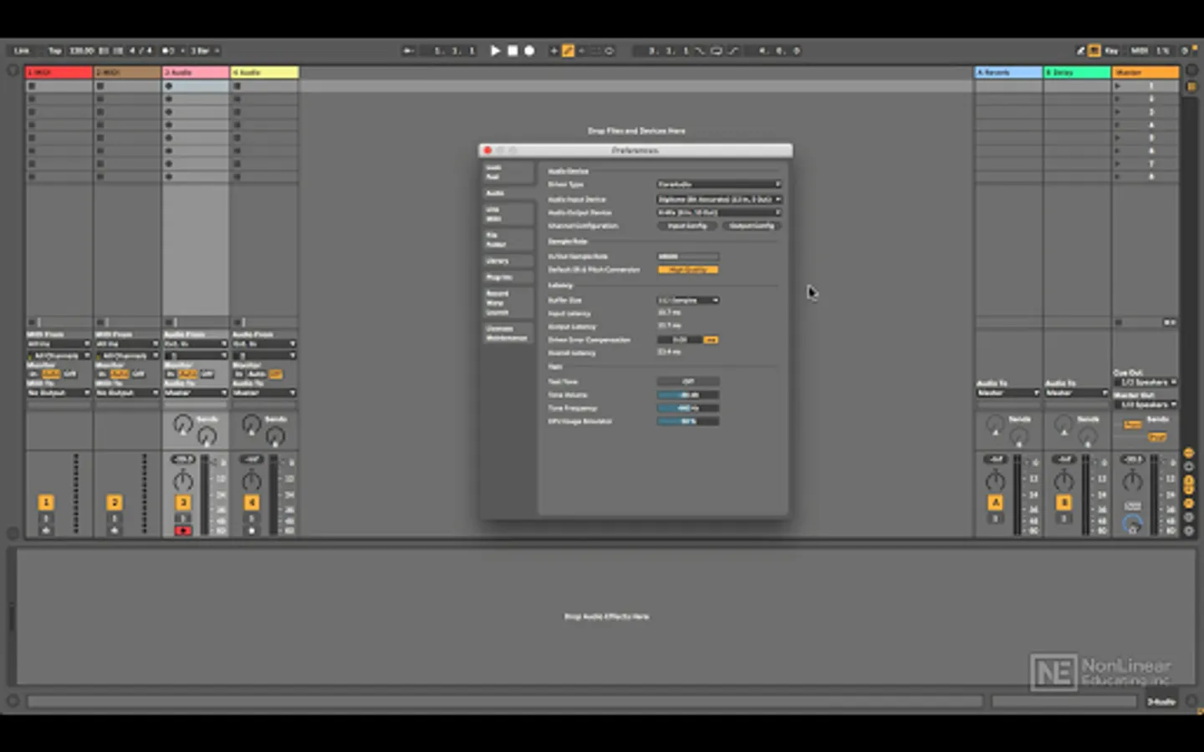Click the Input Config button

tap(687, 226)
